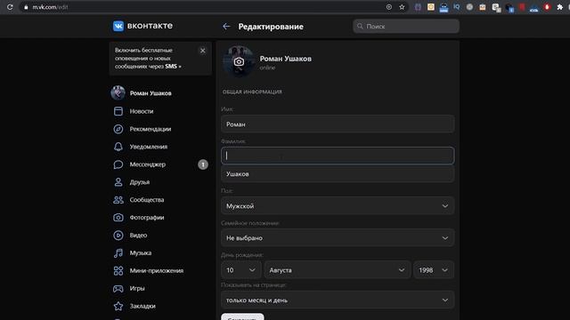Click the Роман Ушаков header name

click(x=285, y=59)
